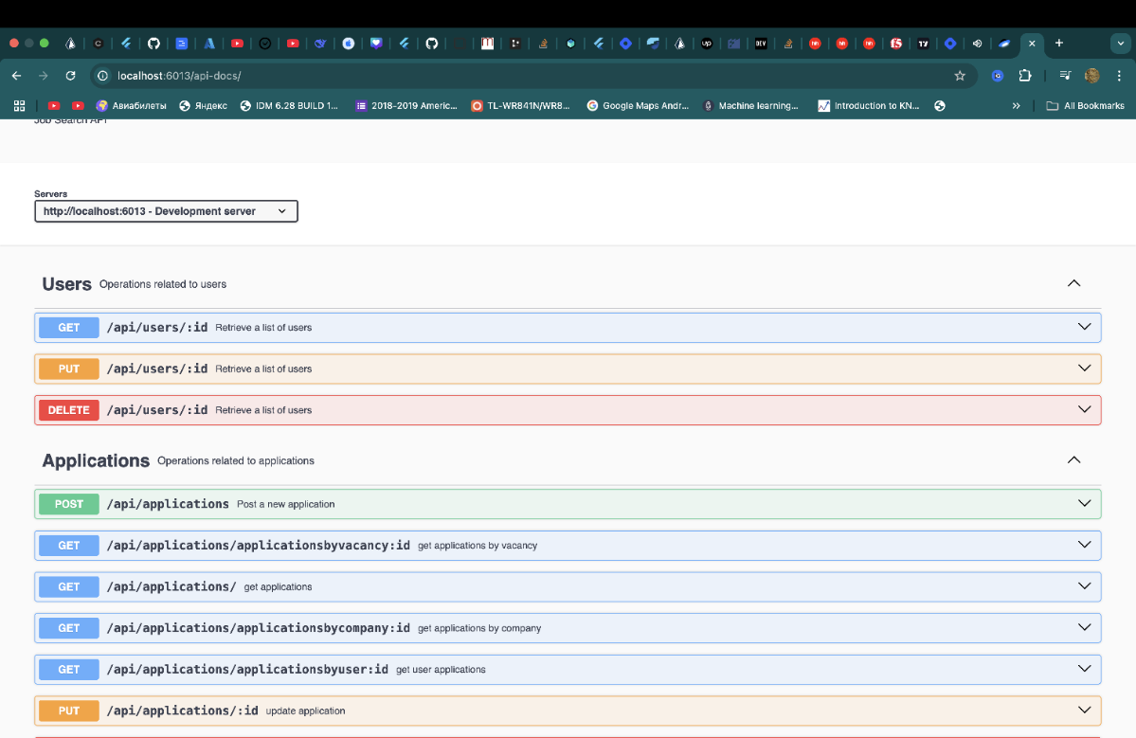Show hidden bookmarks with the double chevron
The image size is (1136, 738).
coord(1016,106)
